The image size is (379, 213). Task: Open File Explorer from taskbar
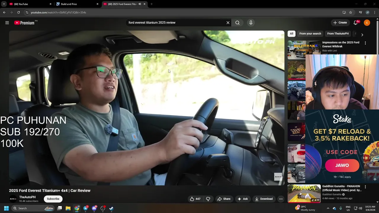point(68,208)
